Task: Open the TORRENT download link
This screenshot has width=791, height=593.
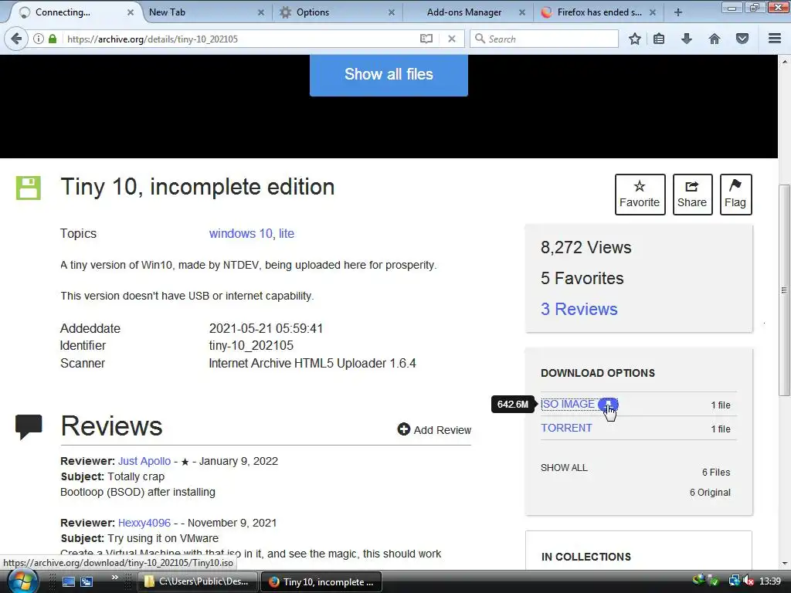Action: pos(566,428)
